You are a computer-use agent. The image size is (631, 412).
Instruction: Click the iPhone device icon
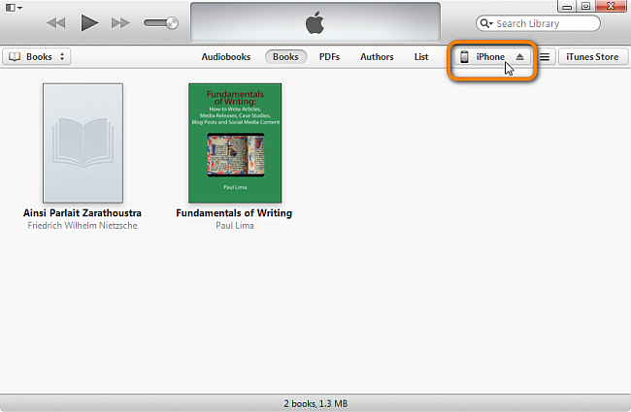[x=464, y=56]
